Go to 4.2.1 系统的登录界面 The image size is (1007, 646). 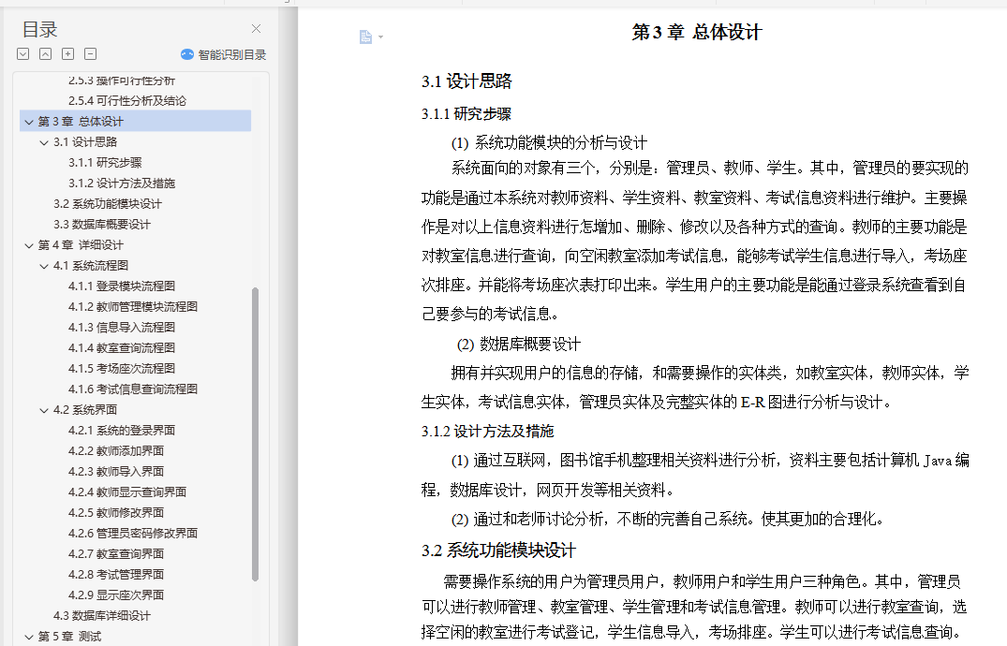(x=122, y=431)
